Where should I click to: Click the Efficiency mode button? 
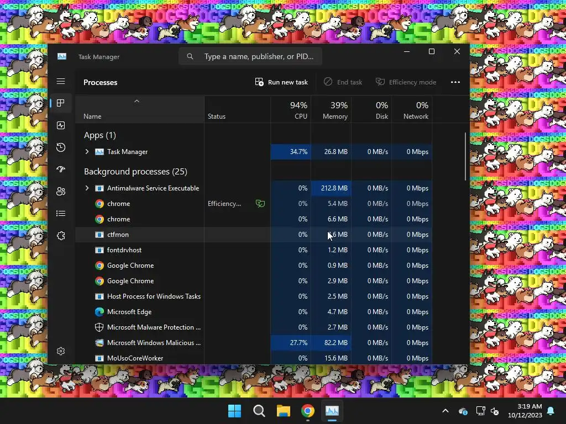pos(406,82)
